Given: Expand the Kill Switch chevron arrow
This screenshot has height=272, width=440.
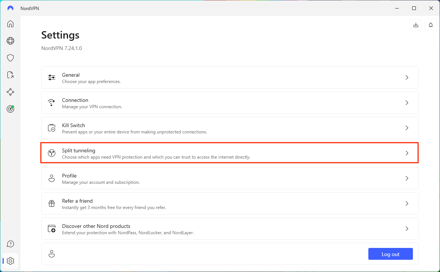Looking at the screenshot, I should coord(407,128).
